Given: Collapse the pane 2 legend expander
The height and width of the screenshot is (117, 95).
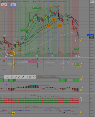Looking at the screenshot, I should coord(2,70).
